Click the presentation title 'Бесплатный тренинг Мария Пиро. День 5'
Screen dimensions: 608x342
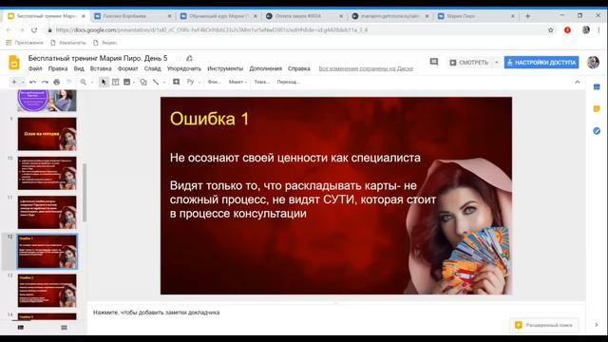coord(98,58)
